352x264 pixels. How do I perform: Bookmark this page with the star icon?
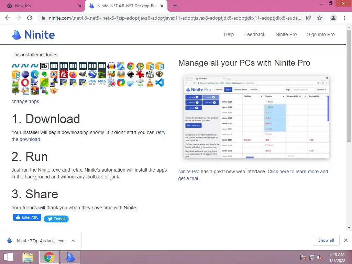coord(320,18)
